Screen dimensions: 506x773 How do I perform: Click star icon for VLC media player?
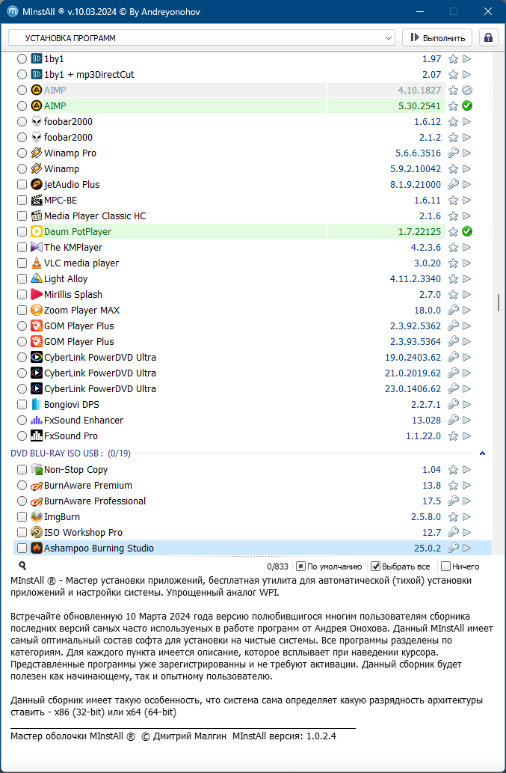(453, 263)
